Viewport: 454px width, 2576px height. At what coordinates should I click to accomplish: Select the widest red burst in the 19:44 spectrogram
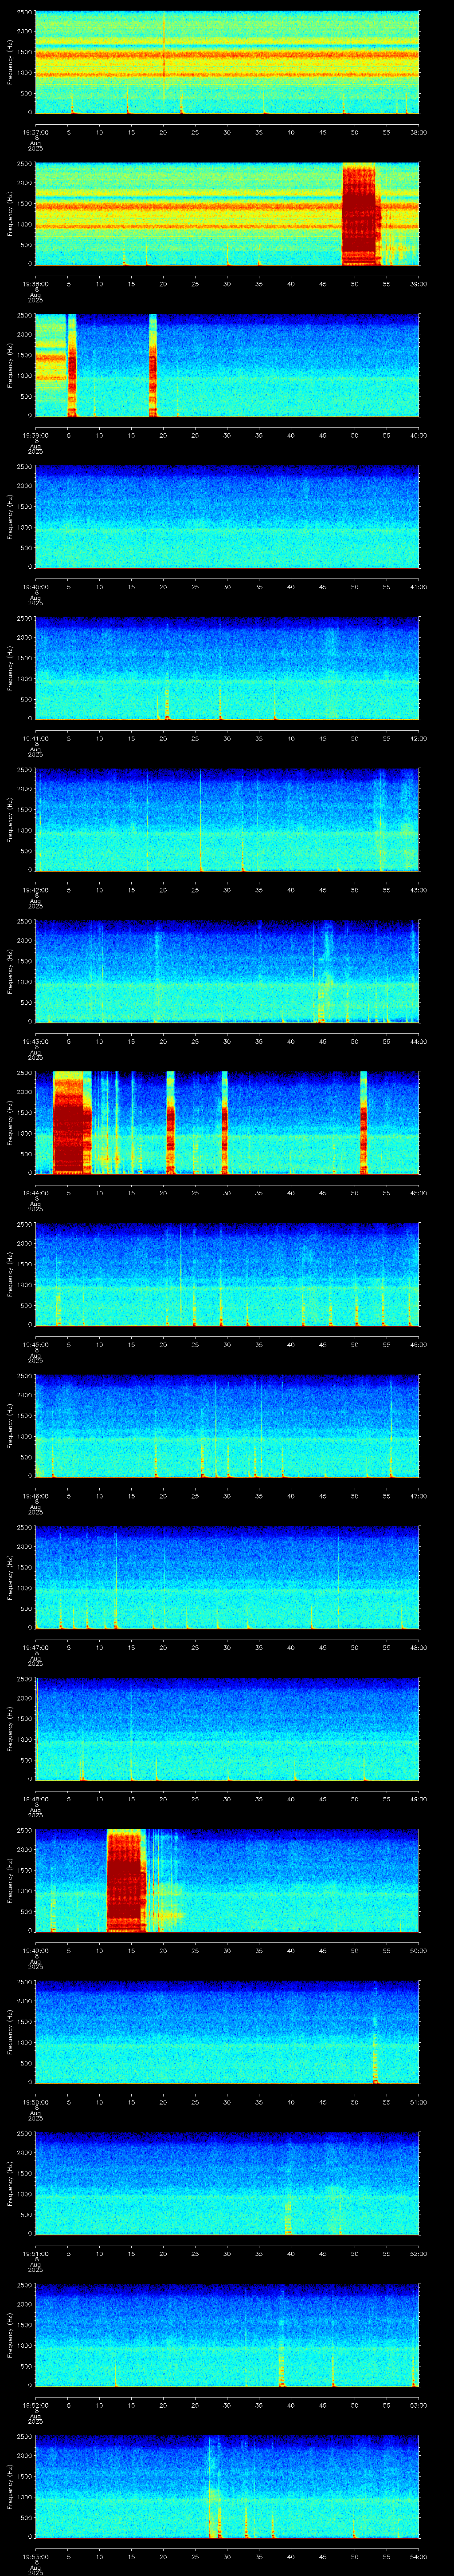click(x=72, y=1122)
